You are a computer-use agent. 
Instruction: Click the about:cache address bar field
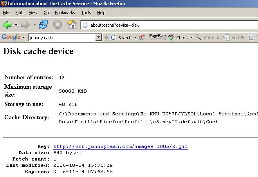coord(169,25)
